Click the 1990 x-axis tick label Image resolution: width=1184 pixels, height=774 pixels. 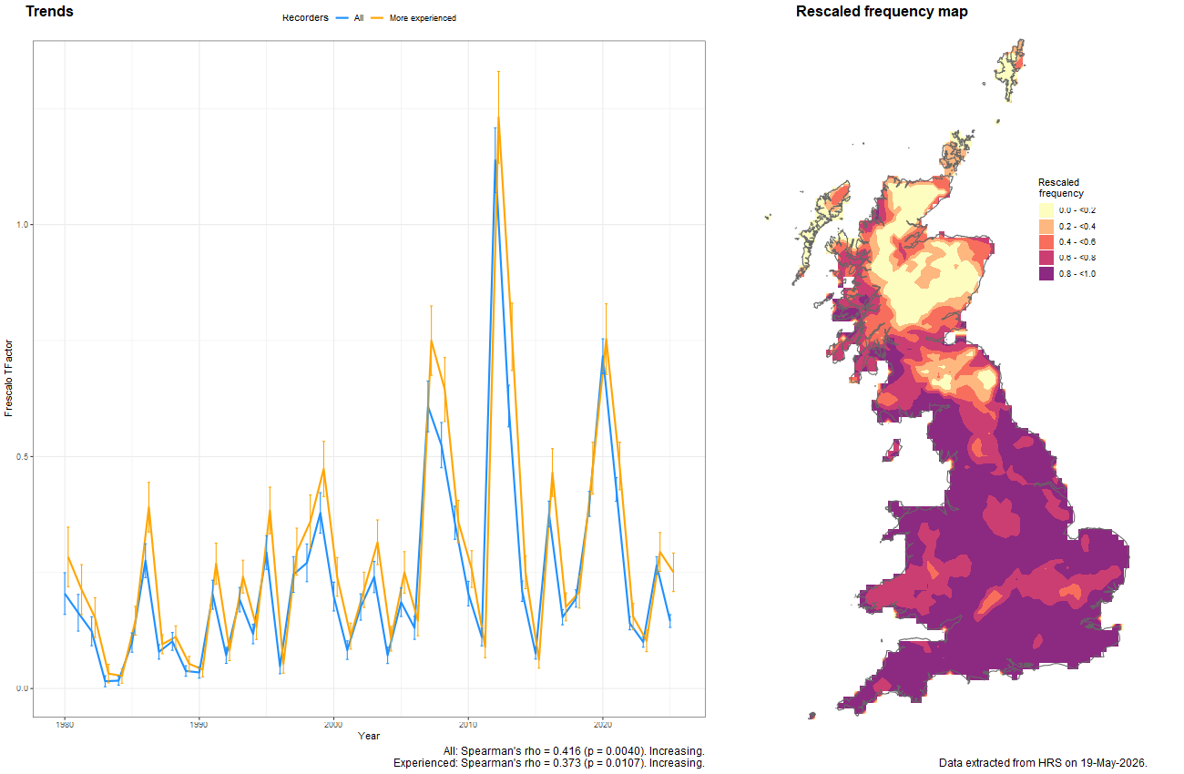click(199, 725)
